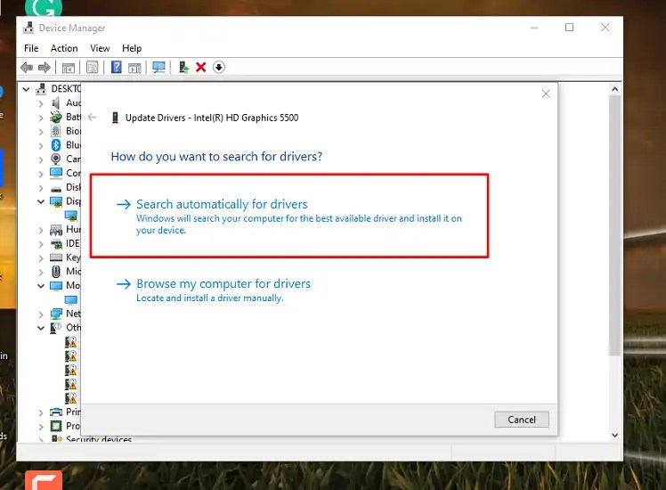The height and width of the screenshot is (490, 666).
Task: Open the Properties toolbar icon
Action: pyautogui.click(x=93, y=67)
